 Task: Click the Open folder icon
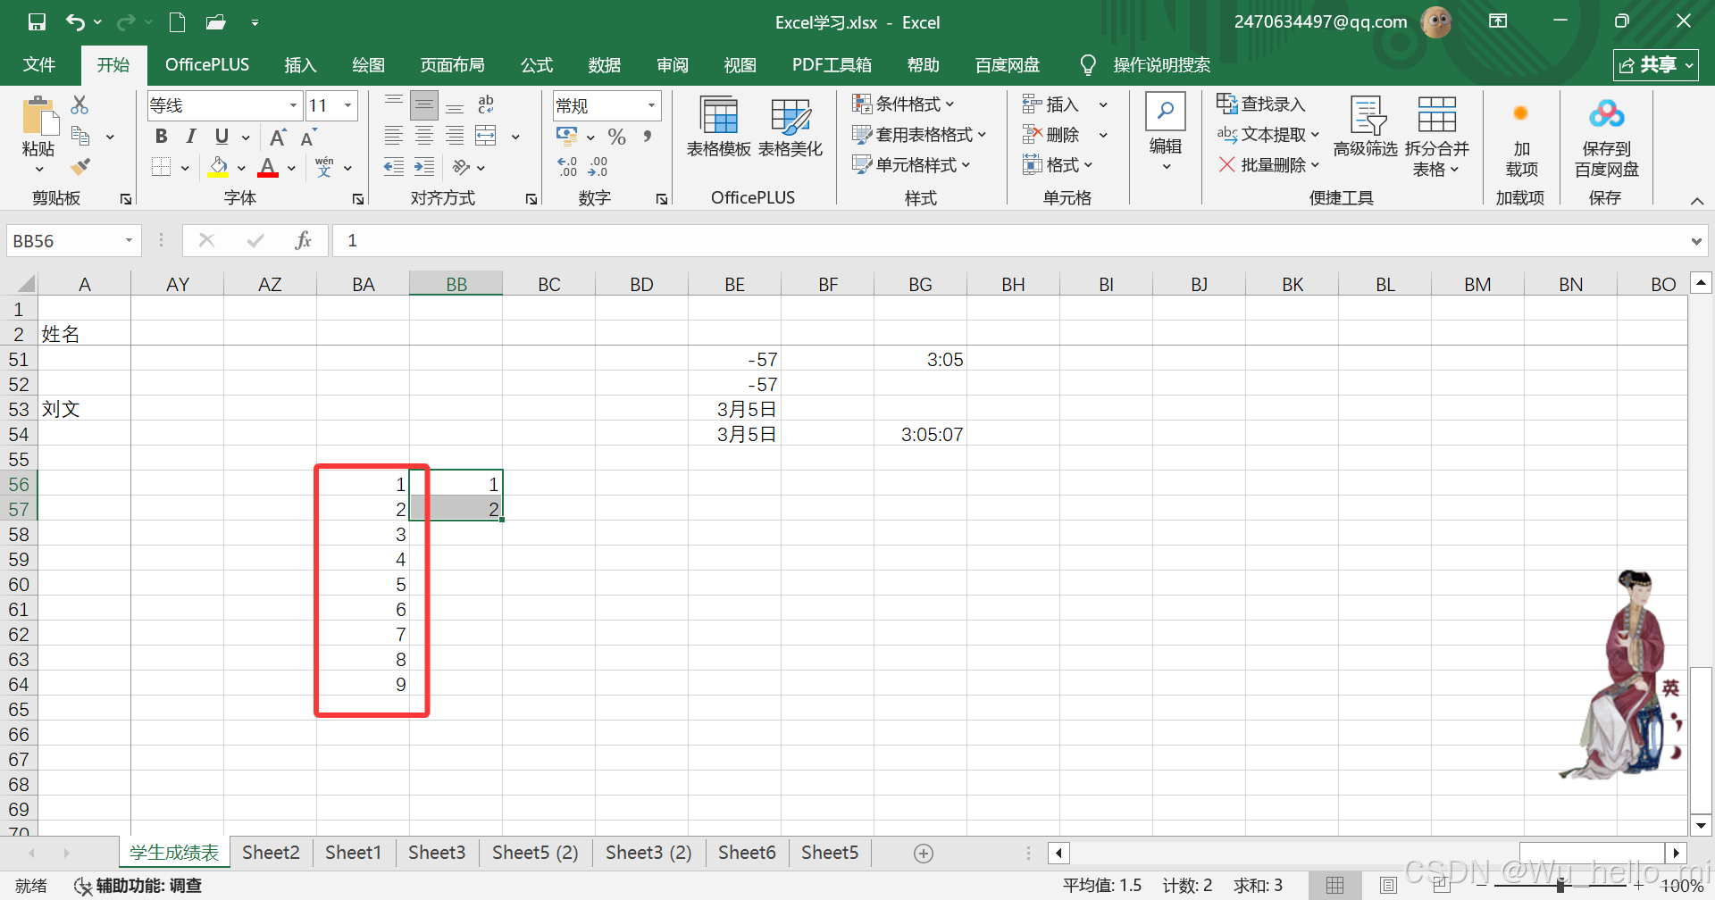[x=215, y=22]
